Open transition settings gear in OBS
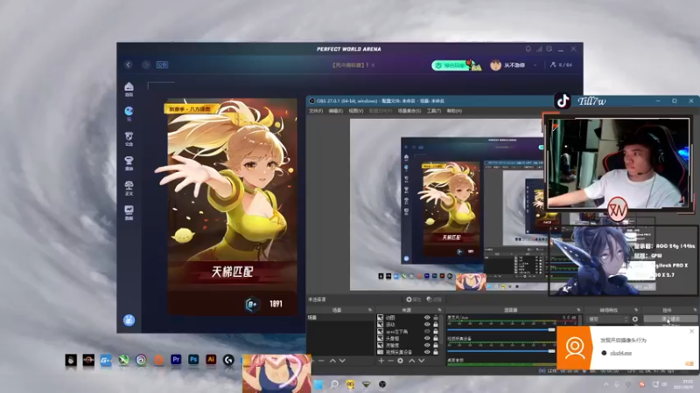This screenshot has width=700, height=393. coord(635,319)
